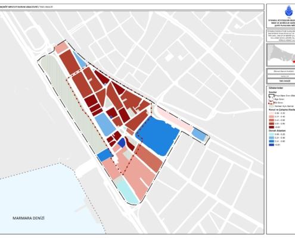Select the large bright blue block on map
The height and width of the screenshot is (238, 295).
pos(157,136)
